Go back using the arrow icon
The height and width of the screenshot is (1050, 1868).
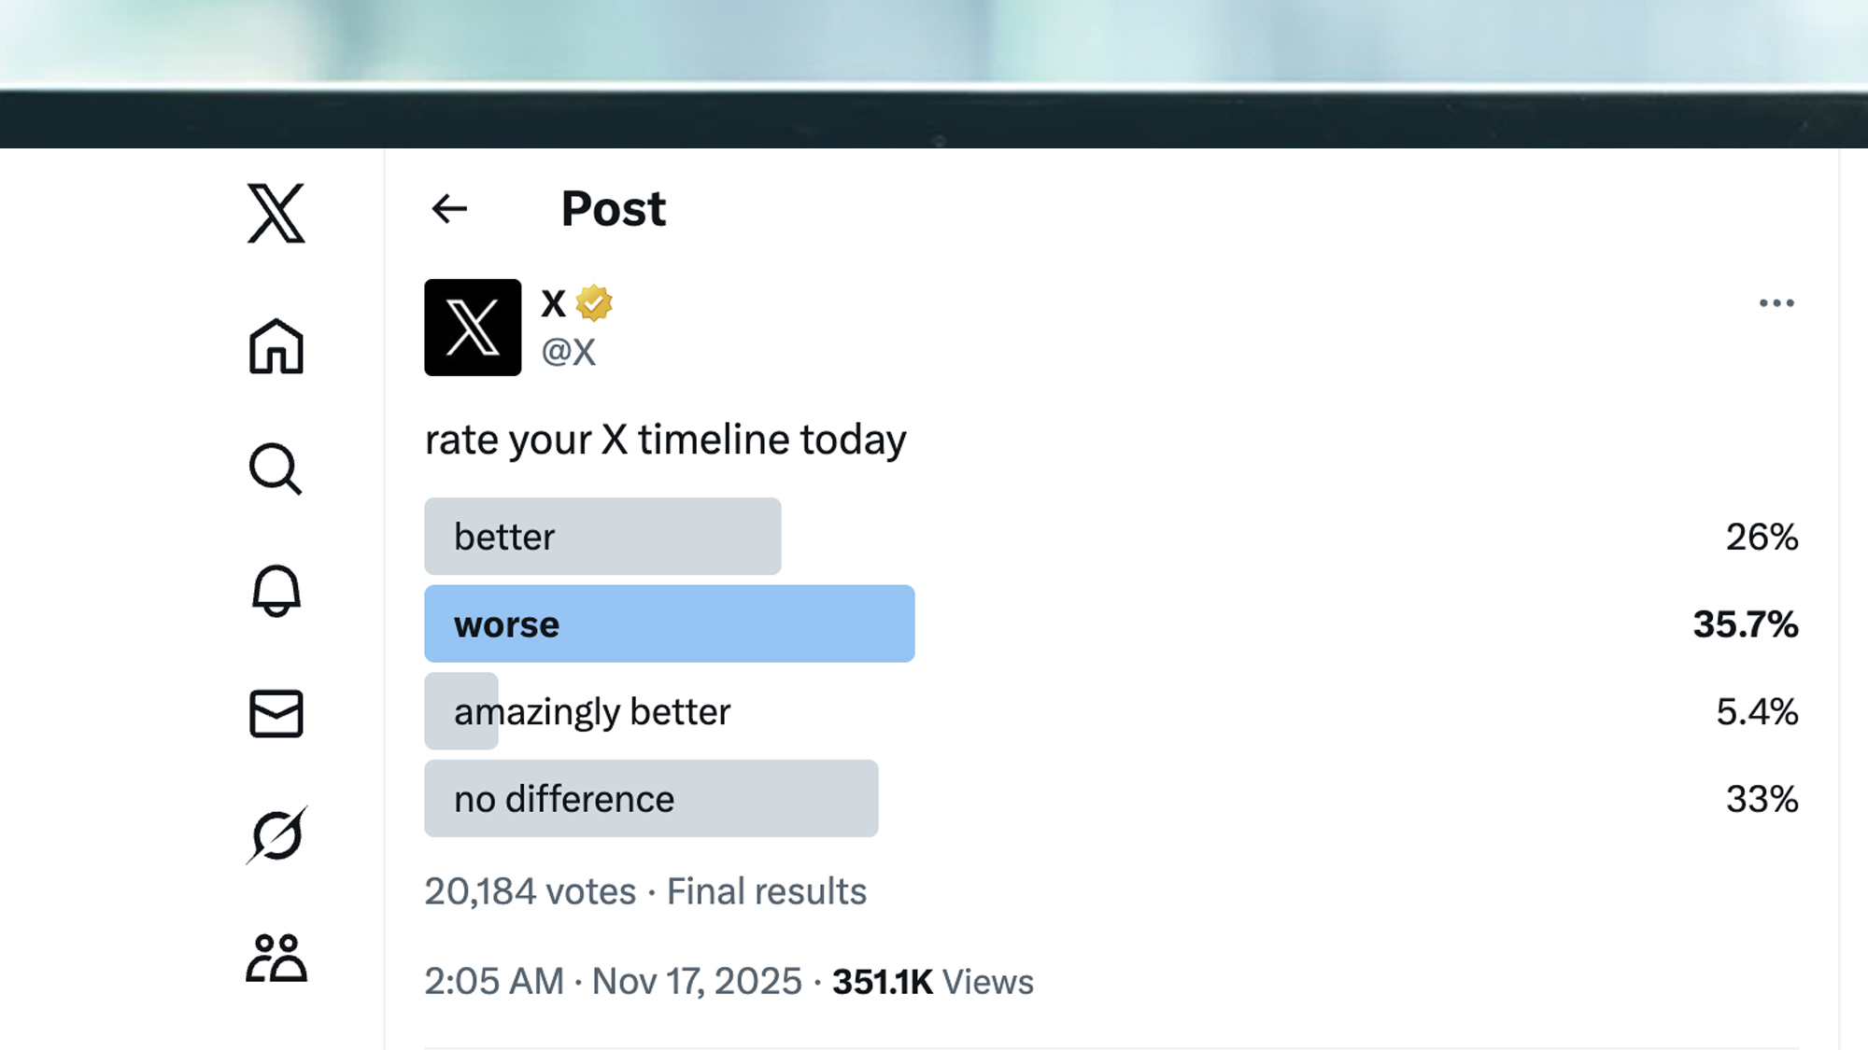[x=449, y=209]
